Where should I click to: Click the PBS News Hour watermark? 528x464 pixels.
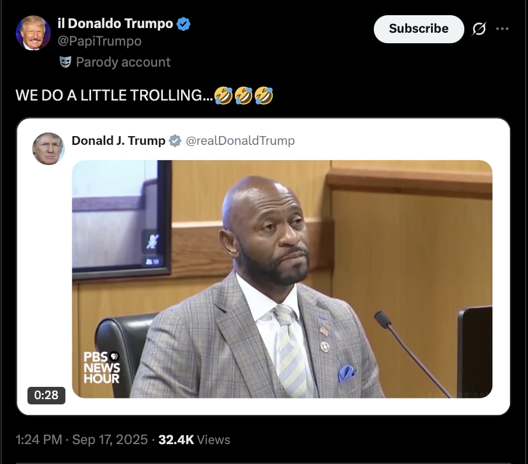102,368
